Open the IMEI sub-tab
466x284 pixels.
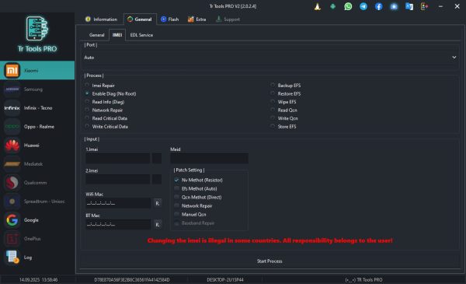click(117, 35)
